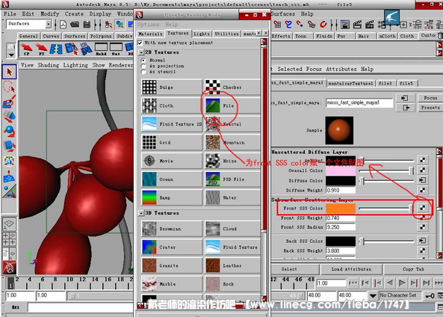Create a Water texture
443x317 pixels.
point(232,197)
